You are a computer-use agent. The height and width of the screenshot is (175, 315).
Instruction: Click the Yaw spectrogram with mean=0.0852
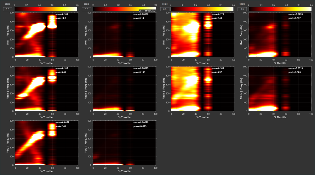click(x=46, y=142)
